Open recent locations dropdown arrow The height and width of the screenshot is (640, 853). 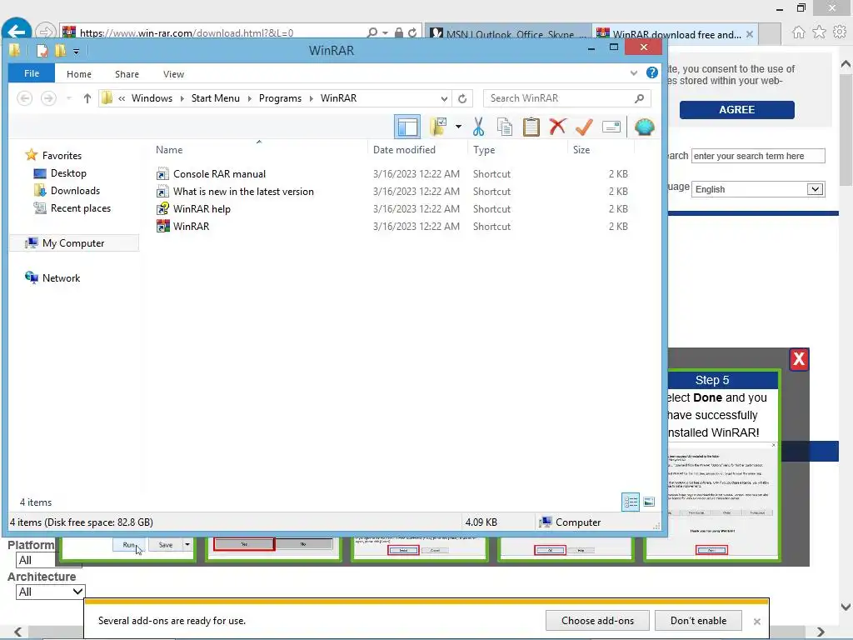point(68,98)
